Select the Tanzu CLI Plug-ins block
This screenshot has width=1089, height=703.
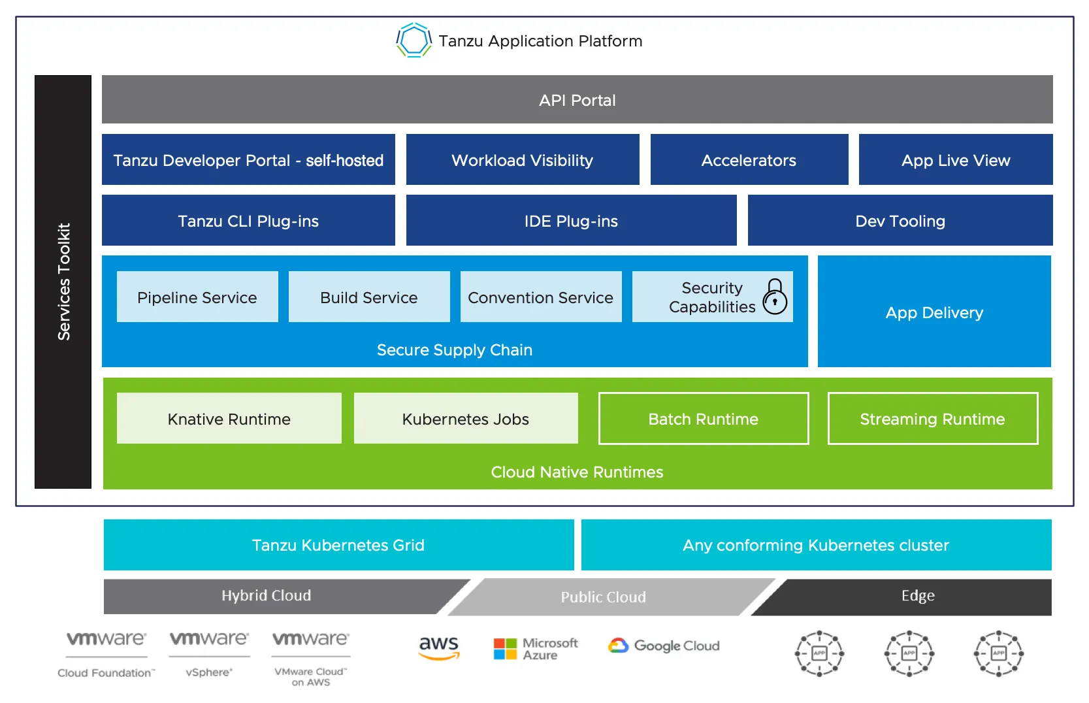coord(248,220)
